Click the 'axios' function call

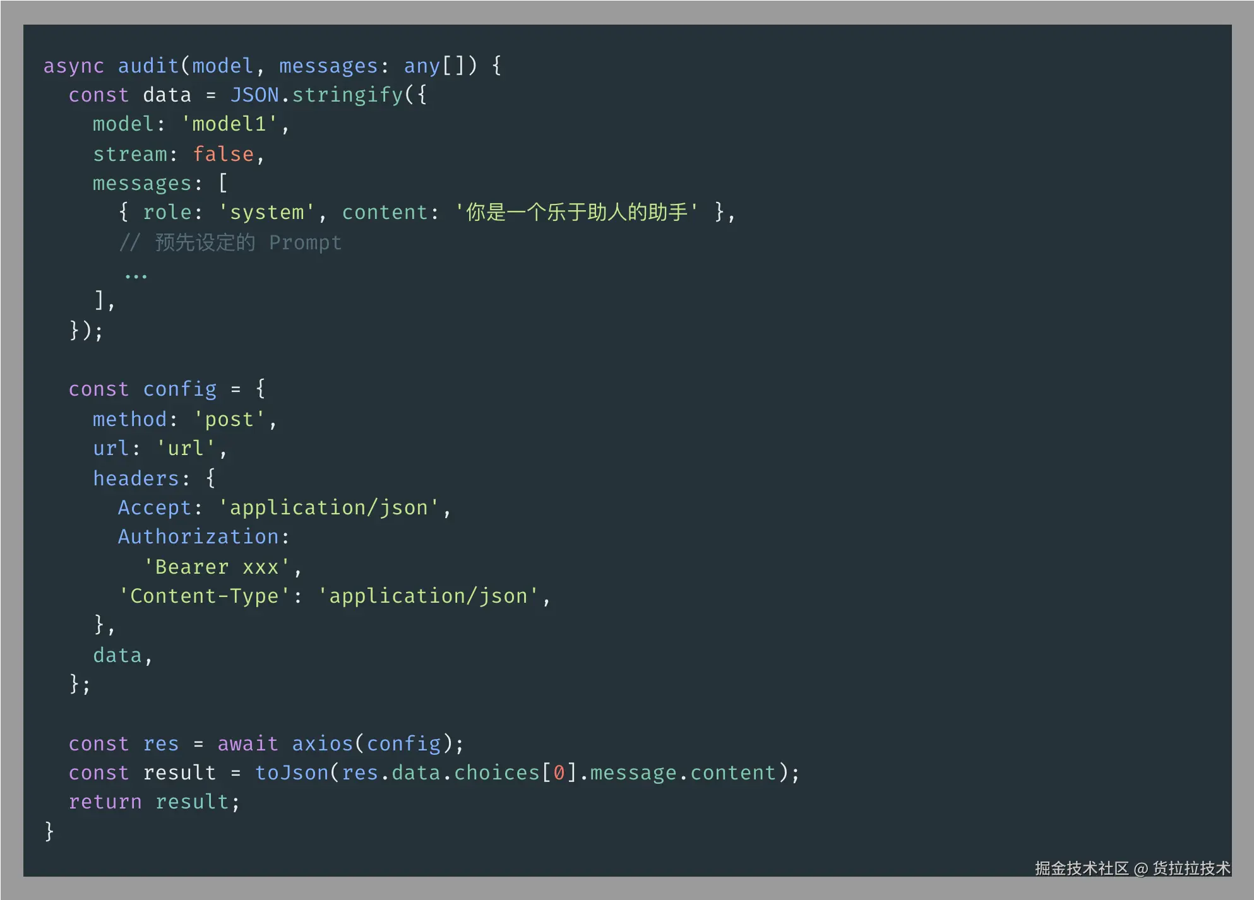pyautogui.click(x=322, y=743)
